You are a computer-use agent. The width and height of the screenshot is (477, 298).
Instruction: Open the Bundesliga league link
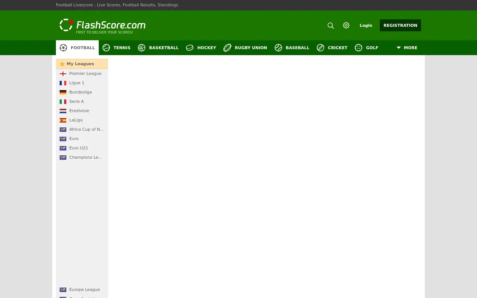[80, 92]
